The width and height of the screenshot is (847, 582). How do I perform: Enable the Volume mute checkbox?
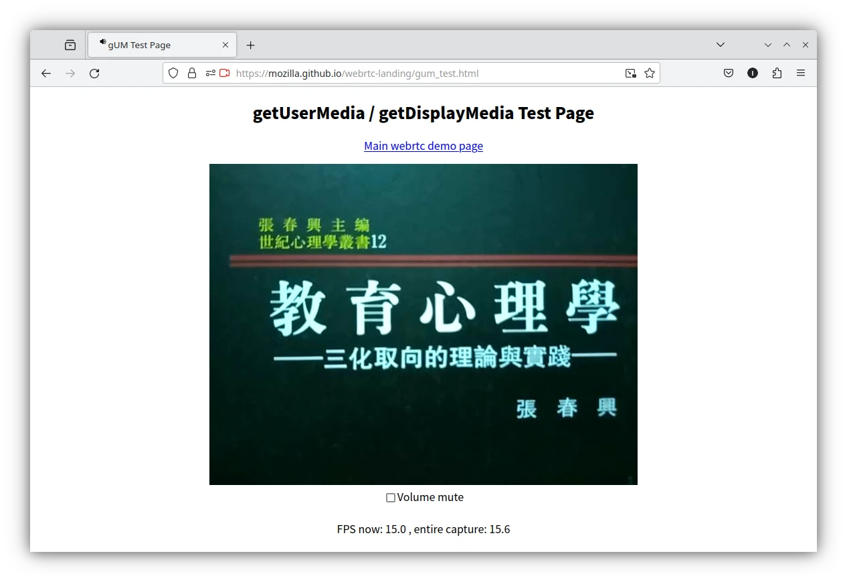tap(391, 498)
